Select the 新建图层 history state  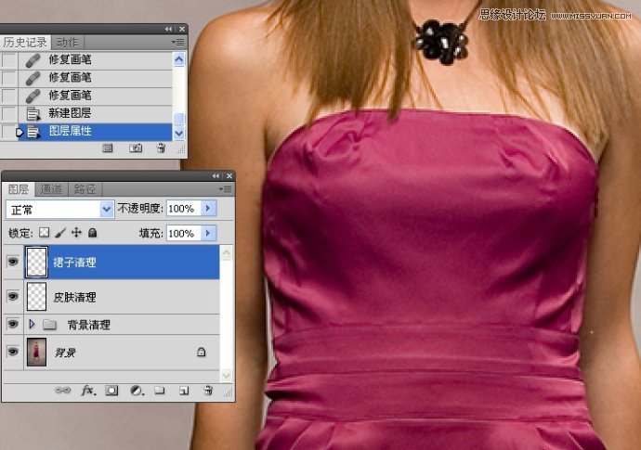point(70,113)
